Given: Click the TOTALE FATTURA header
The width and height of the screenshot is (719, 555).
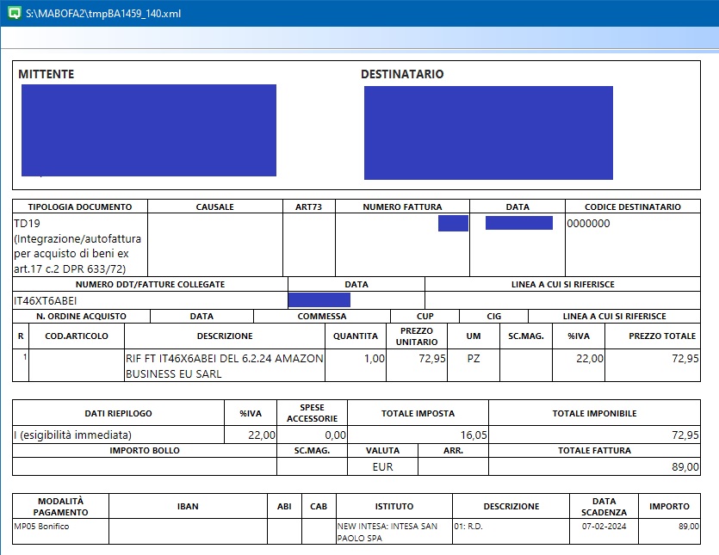Looking at the screenshot, I should (x=594, y=451).
